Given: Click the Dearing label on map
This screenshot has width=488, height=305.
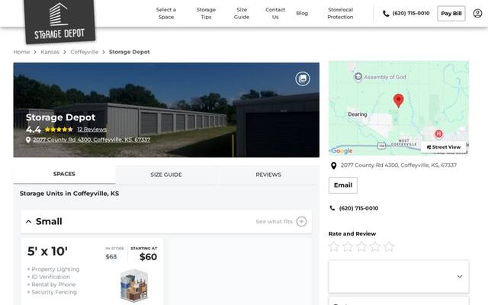Looking at the screenshot, I should click(x=358, y=114).
